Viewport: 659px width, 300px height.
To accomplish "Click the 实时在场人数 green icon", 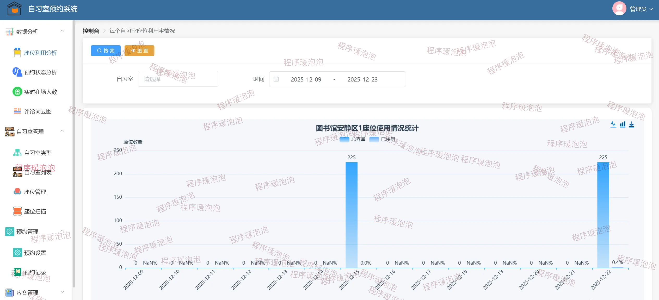I will point(17,92).
